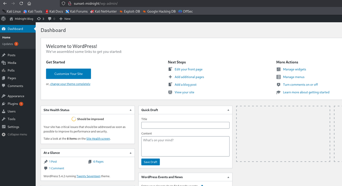Open Learn more about getting started
The width and height of the screenshot is (342, 186).
(x=306, y=92)
